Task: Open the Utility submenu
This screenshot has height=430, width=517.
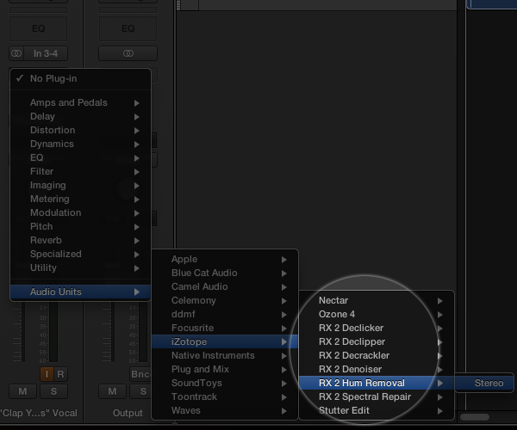Action: tap(80, 267)
